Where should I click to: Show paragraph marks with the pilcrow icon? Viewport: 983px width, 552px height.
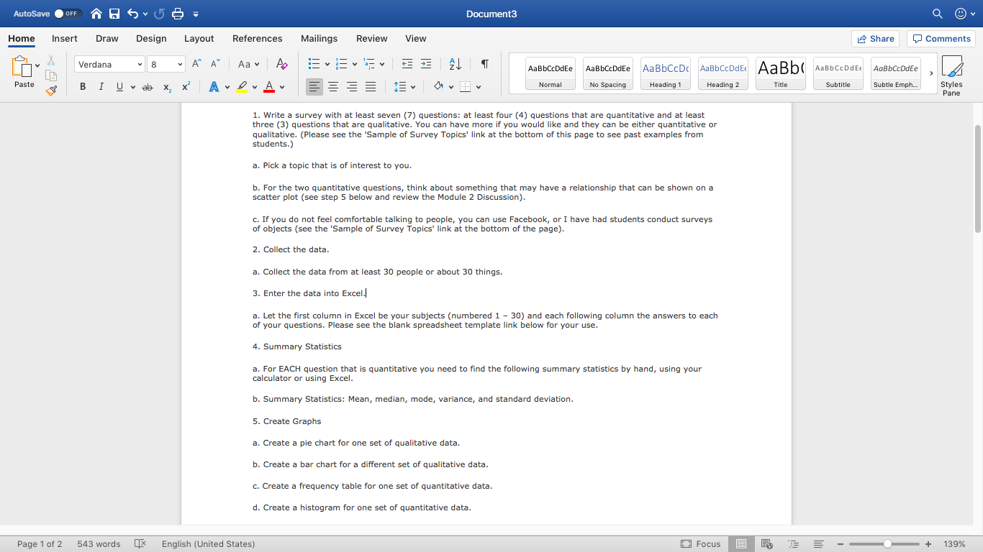(x=484, y=64)
